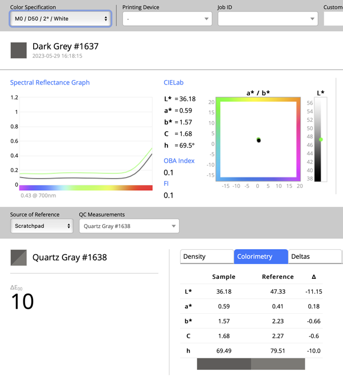Image resolution: width=343 pixels, height=376 pixels.
Task: Click the Reference column header
Action: click(278, 277)
